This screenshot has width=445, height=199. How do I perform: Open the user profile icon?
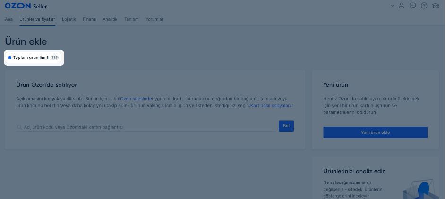[401, 6]
